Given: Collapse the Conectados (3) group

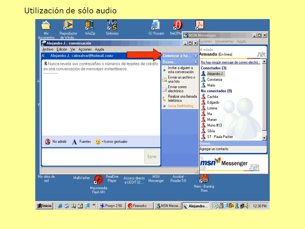Looking at the screenshot, I should (213, 68).
